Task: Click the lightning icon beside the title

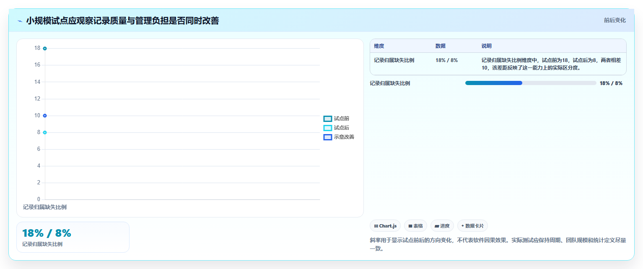Action: pyautogui.click(x=20, y=21)
